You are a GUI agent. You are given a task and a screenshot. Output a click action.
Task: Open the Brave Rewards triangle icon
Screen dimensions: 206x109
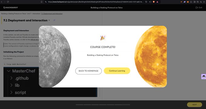tap(157, 2)
